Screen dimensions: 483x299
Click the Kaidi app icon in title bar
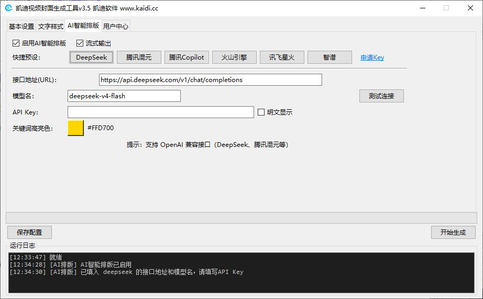click(x=8, y=8)
